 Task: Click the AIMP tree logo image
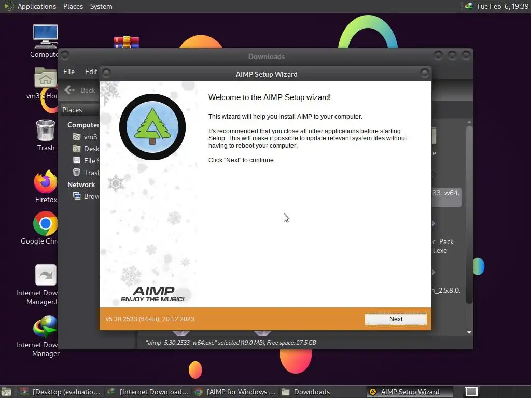[x=152, y=126]
